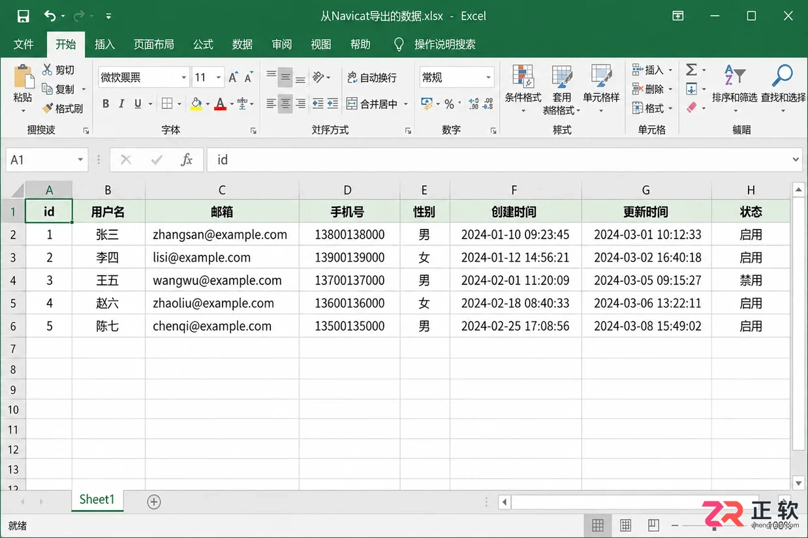
Task: Open text orientation tool icon
Action: 319,78
